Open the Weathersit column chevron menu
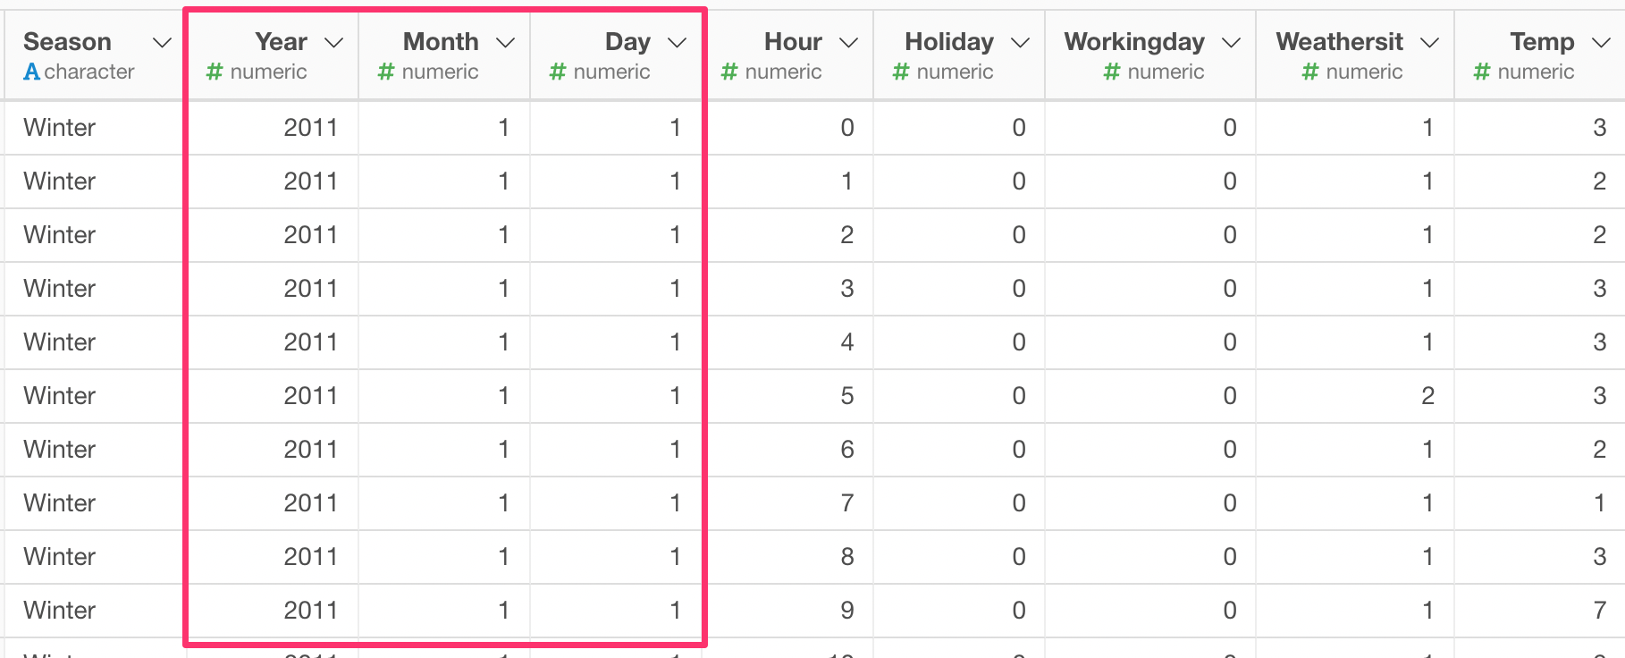 pos(1429,43)
